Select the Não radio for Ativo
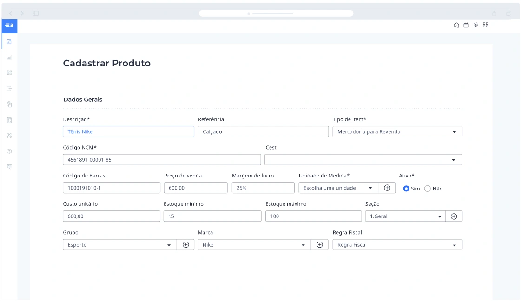 tap(428, 189)
